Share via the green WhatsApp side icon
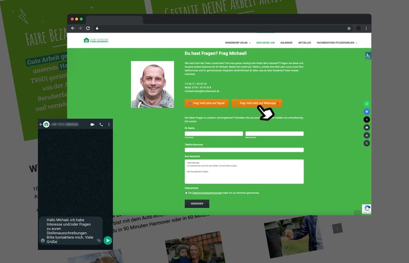Image resolution: width=409 pixels, height=263 pixels. (367, 104)
